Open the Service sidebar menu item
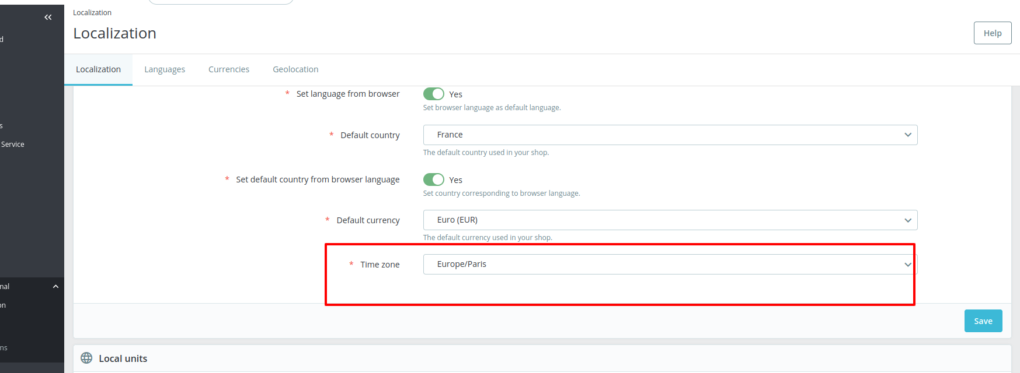The height and width of the screenshot is (373, 1020). click(13, 145)
